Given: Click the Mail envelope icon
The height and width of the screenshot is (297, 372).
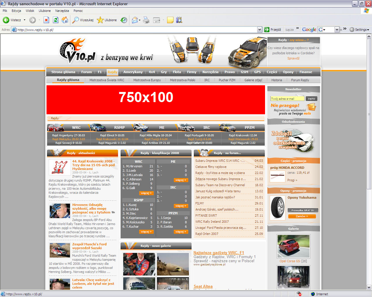Looking at the screenshot, I should [135, 20].
